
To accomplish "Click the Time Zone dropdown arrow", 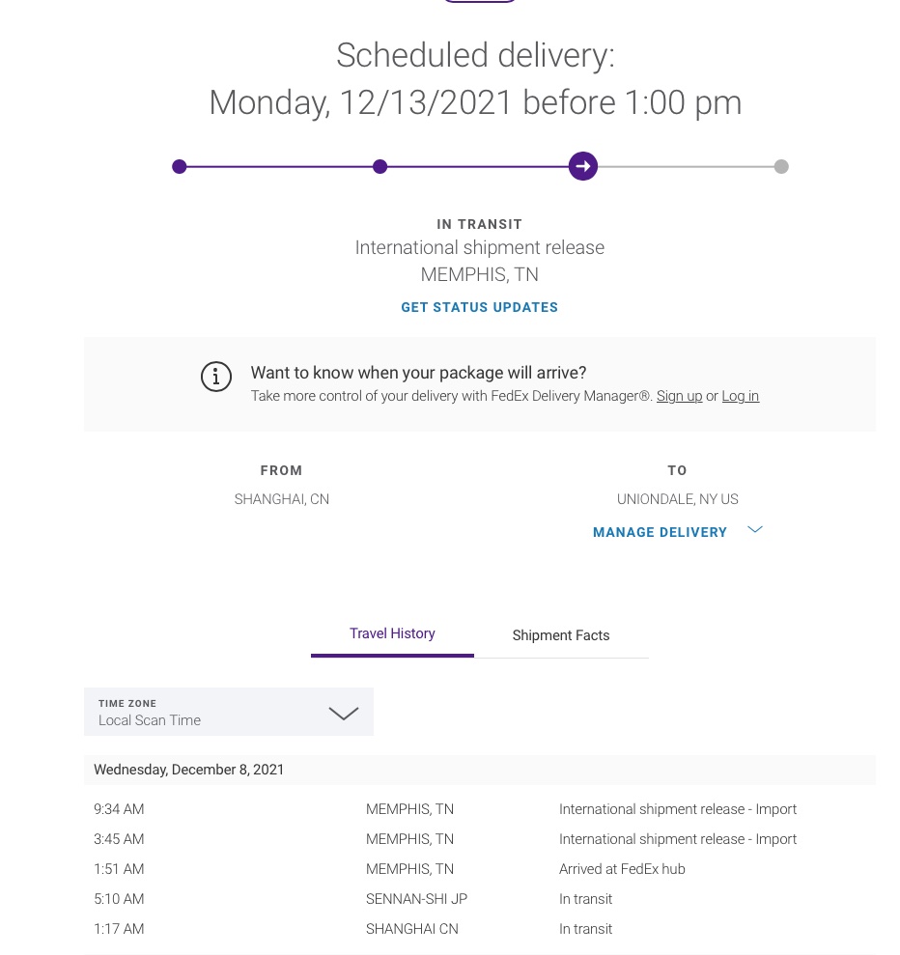I will coord(343,714).
